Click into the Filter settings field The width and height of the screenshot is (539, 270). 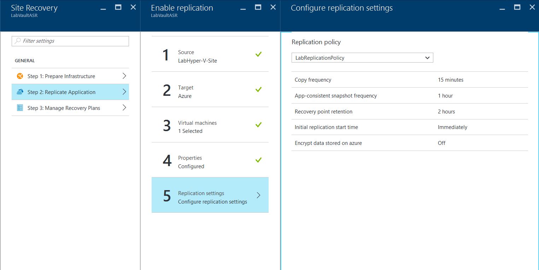pyautogui.click(x=74, y=41)
